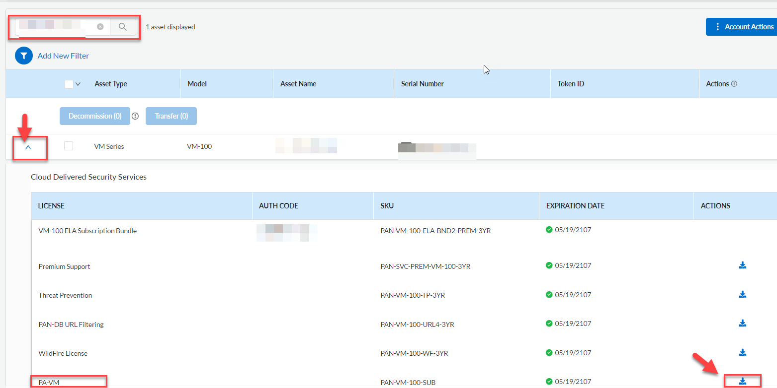Screen dimensions: 777x388
Task: Select the WildFire License name
Action: 63,353
